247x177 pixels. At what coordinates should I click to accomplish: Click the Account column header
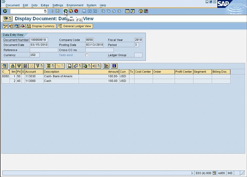pyautogui.click(x=34, y=72)
